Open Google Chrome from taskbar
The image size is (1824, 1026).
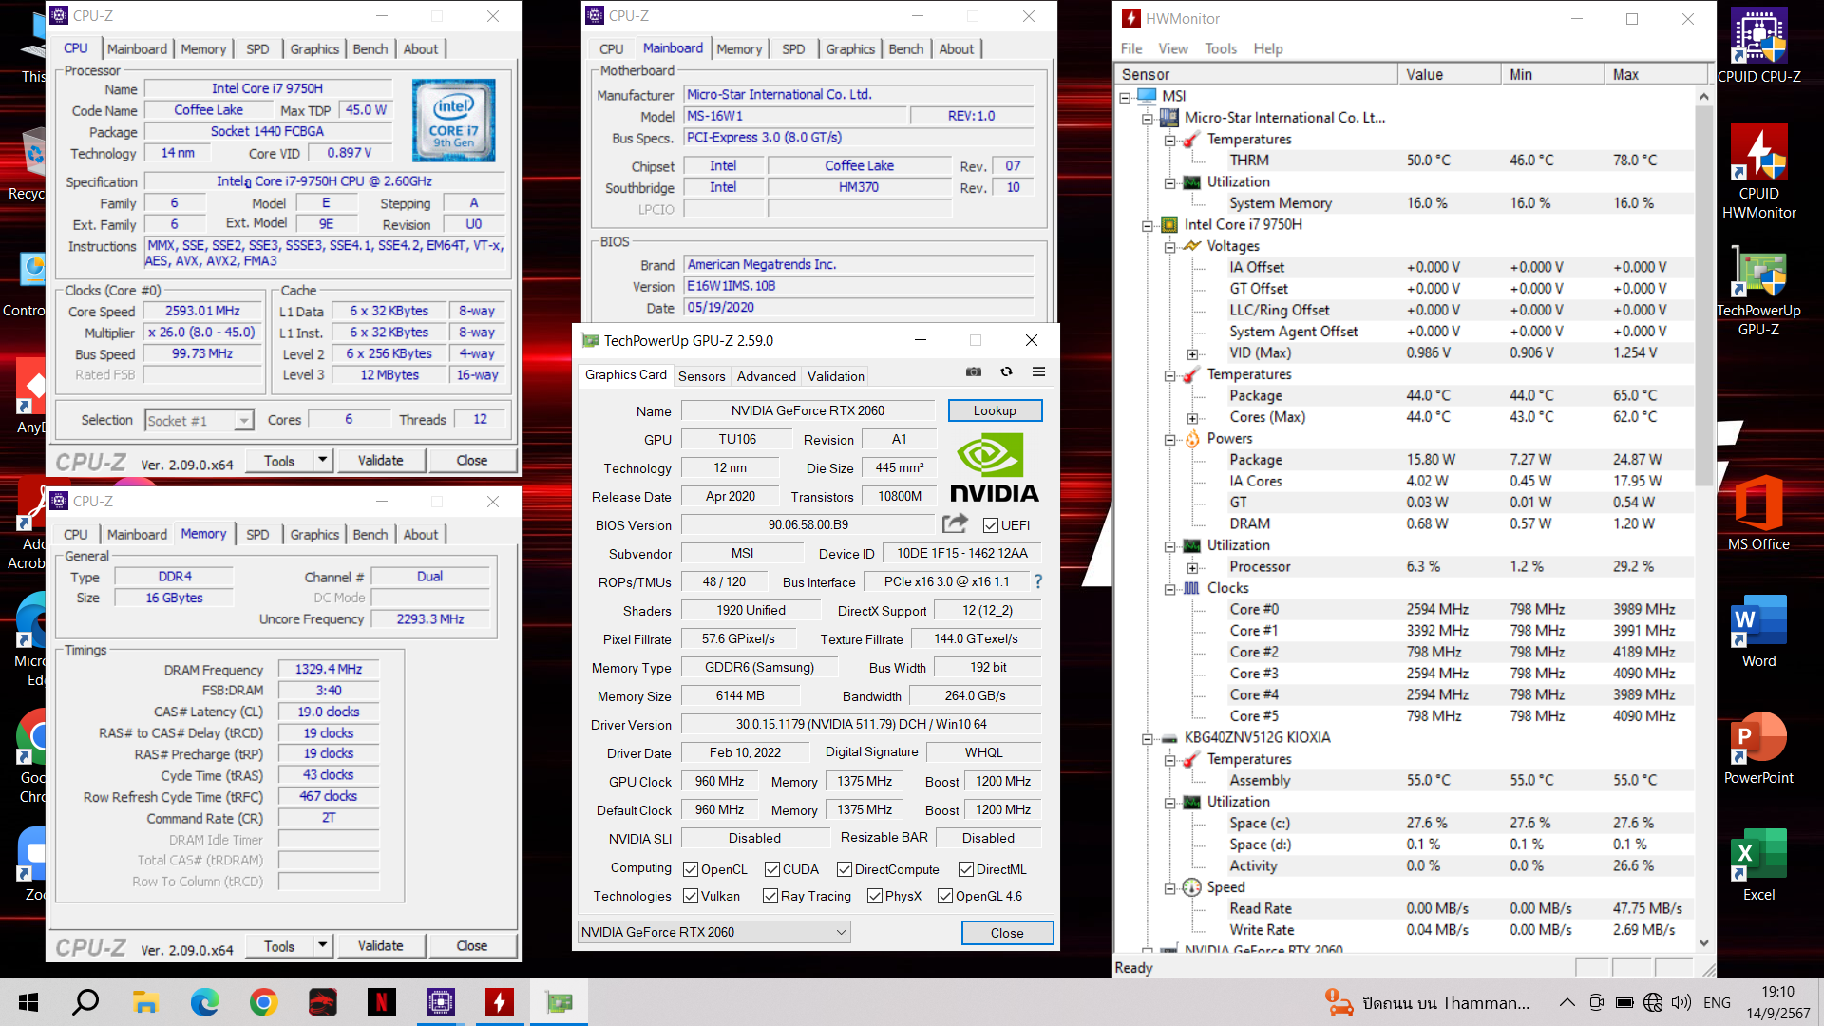(x=263, y=1002)
